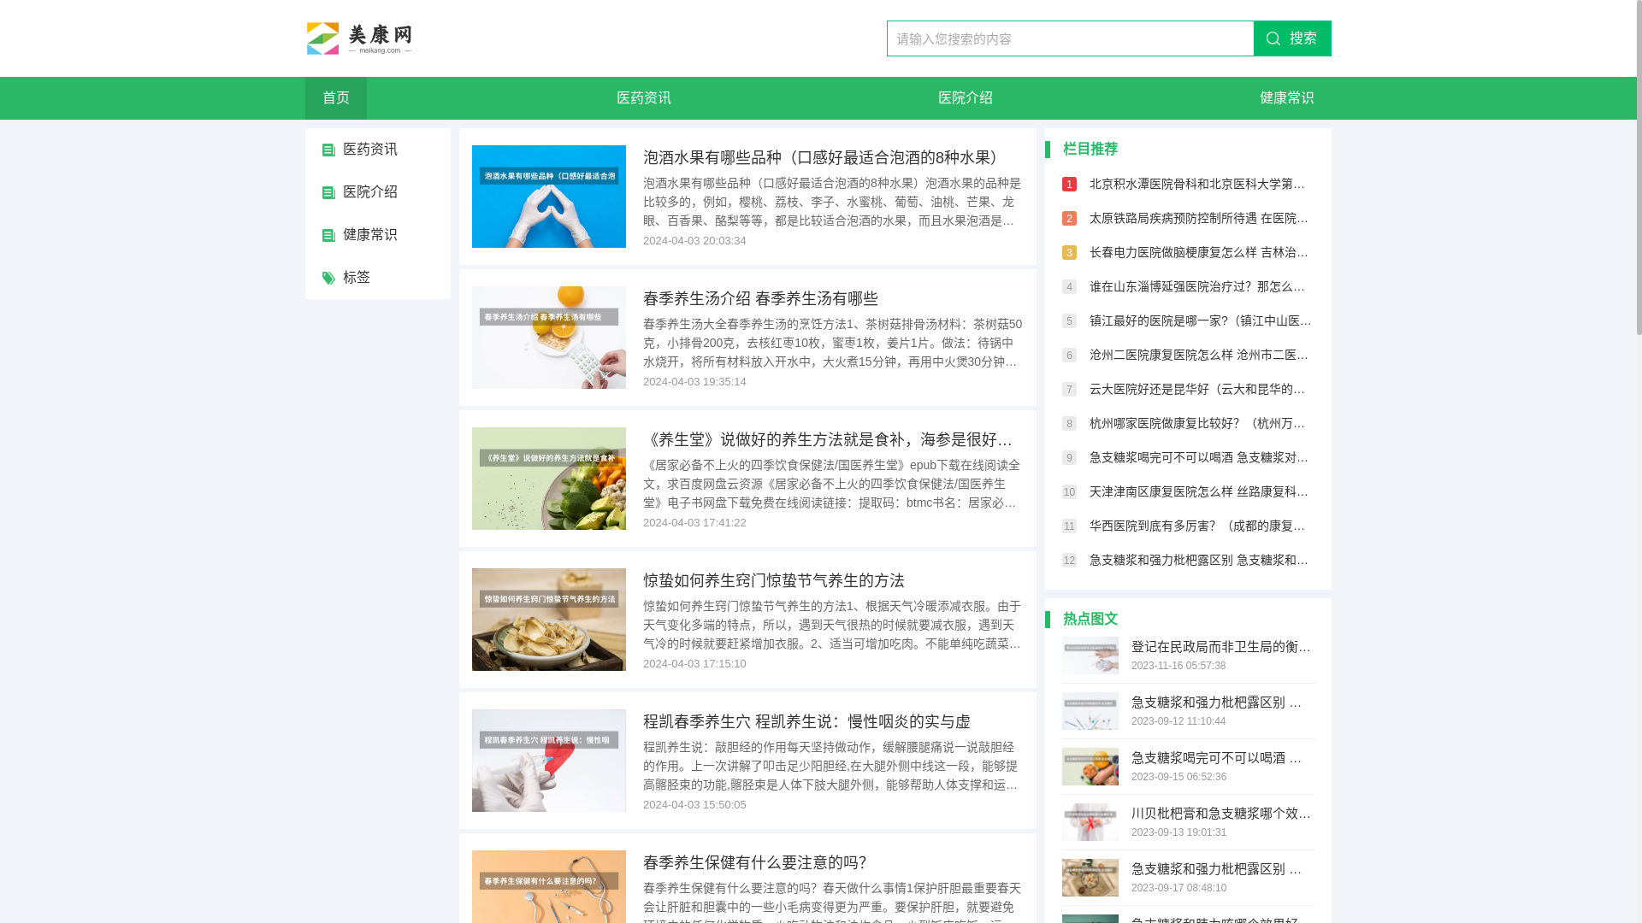Open hot article 登记在民政局而非卫生局的衡

tap(1221, 647)
